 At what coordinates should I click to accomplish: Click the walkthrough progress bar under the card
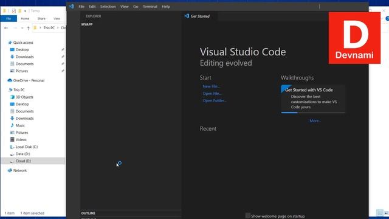pyautogui.click(x=313, y=113)
